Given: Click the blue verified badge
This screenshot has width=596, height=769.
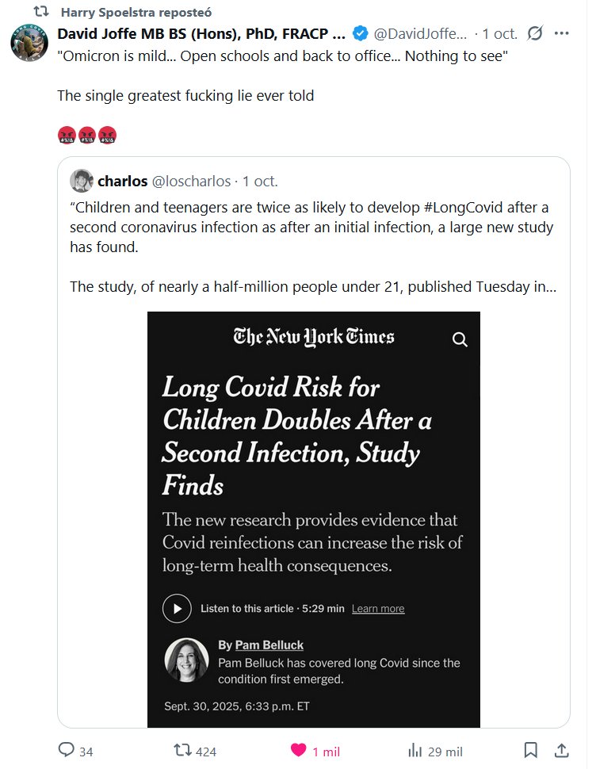Looking at the screenshot, I should [x=360, y=33].
